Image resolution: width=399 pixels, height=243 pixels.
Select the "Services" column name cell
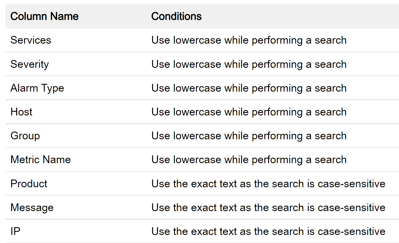click(31, 40)
